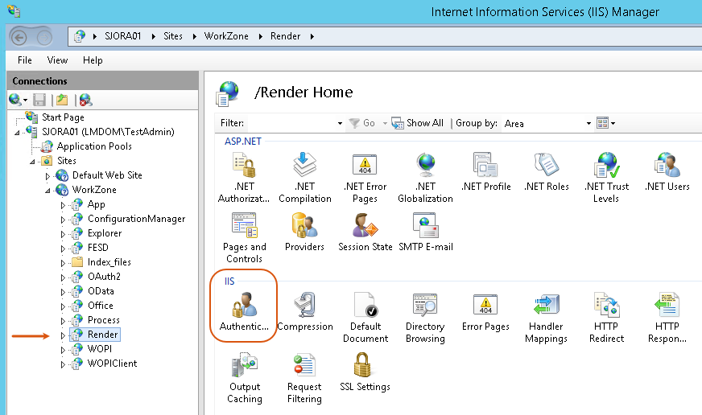Screen dimensions: 702x415
Task: Collapse the WorkZone site node
Action: [47, 191]
